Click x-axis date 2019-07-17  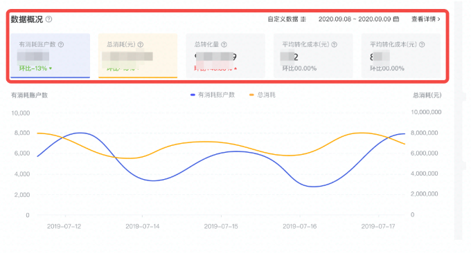[378, 227]
